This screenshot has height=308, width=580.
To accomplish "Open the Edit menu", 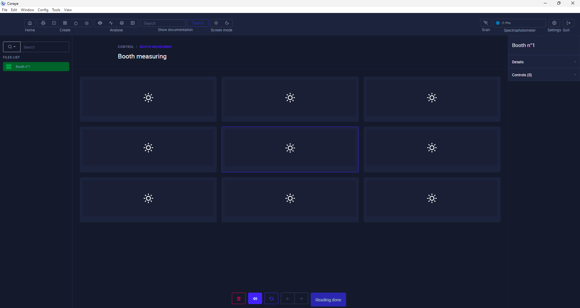I will click(14, 10).
